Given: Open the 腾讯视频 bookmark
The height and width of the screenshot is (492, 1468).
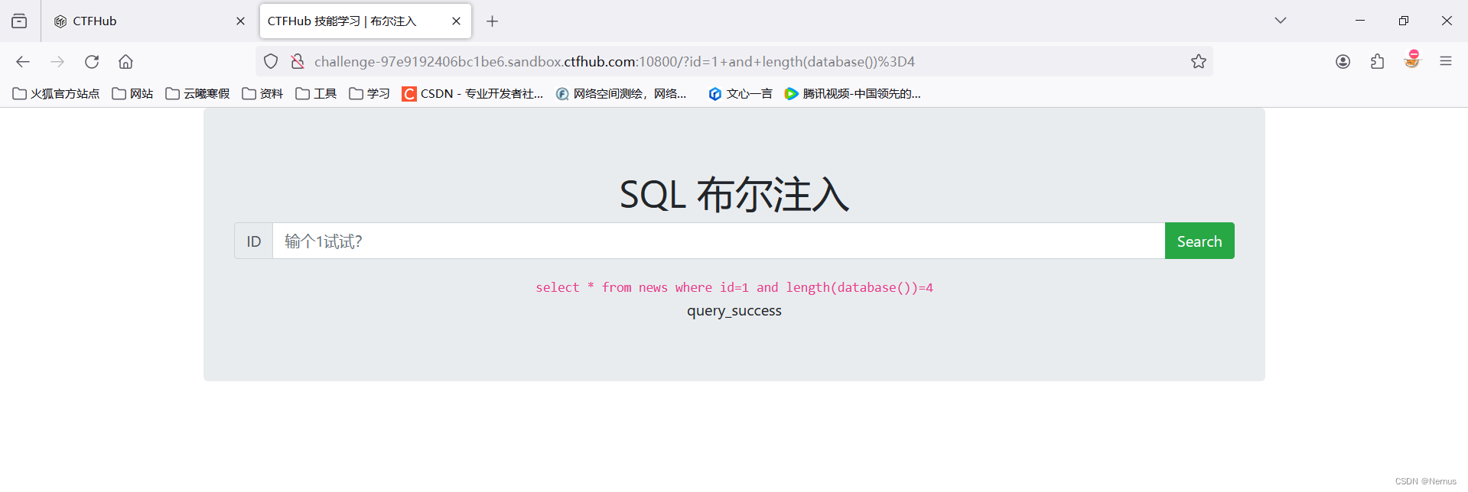Looking at the screenshot, I should pyautogui.click(x=852, y=94).
